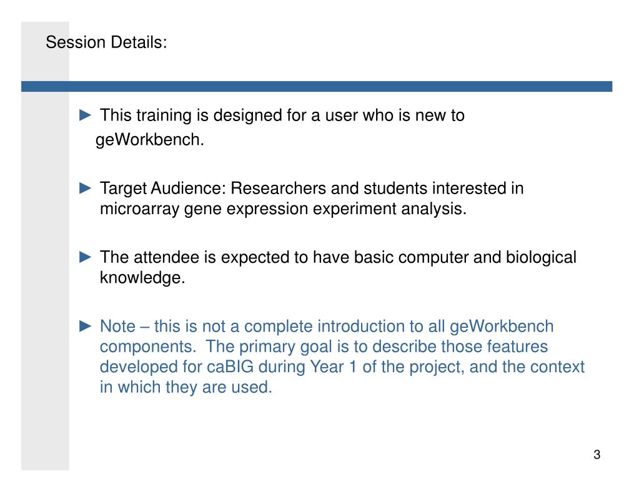The image size is (639, 487).
Task: Click the black "geWorkbench." text on second line
Action: (x=149, y=140)
